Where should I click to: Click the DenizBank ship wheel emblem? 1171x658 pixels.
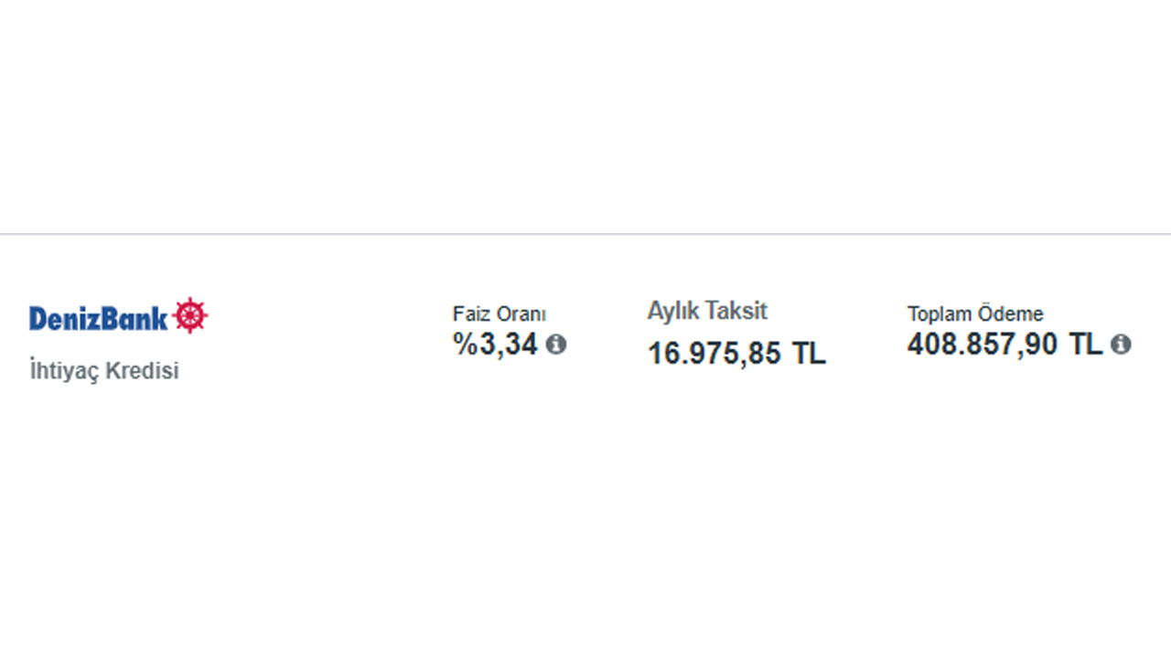pos(190,315)
